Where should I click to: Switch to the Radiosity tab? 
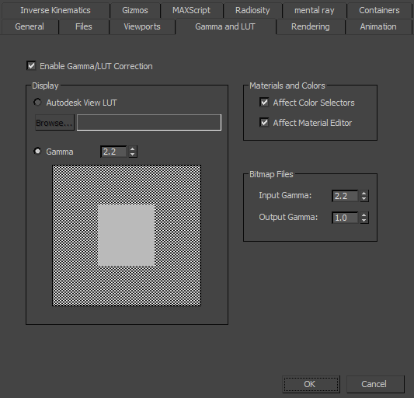tap(252, 10)
